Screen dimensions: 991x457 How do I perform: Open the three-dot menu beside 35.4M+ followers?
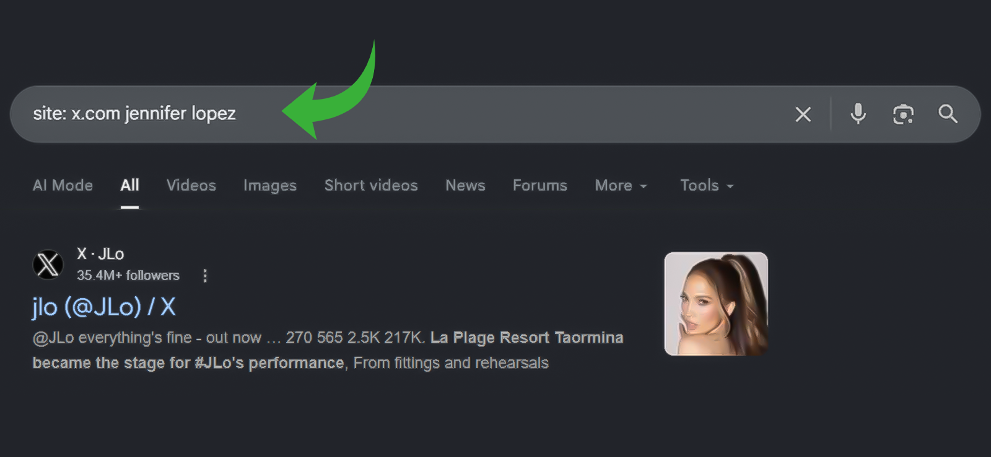point(205,276)
